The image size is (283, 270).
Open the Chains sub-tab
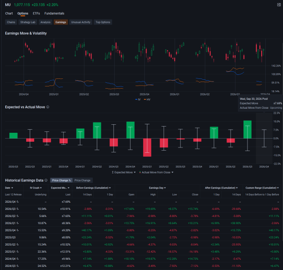[11, 22]
